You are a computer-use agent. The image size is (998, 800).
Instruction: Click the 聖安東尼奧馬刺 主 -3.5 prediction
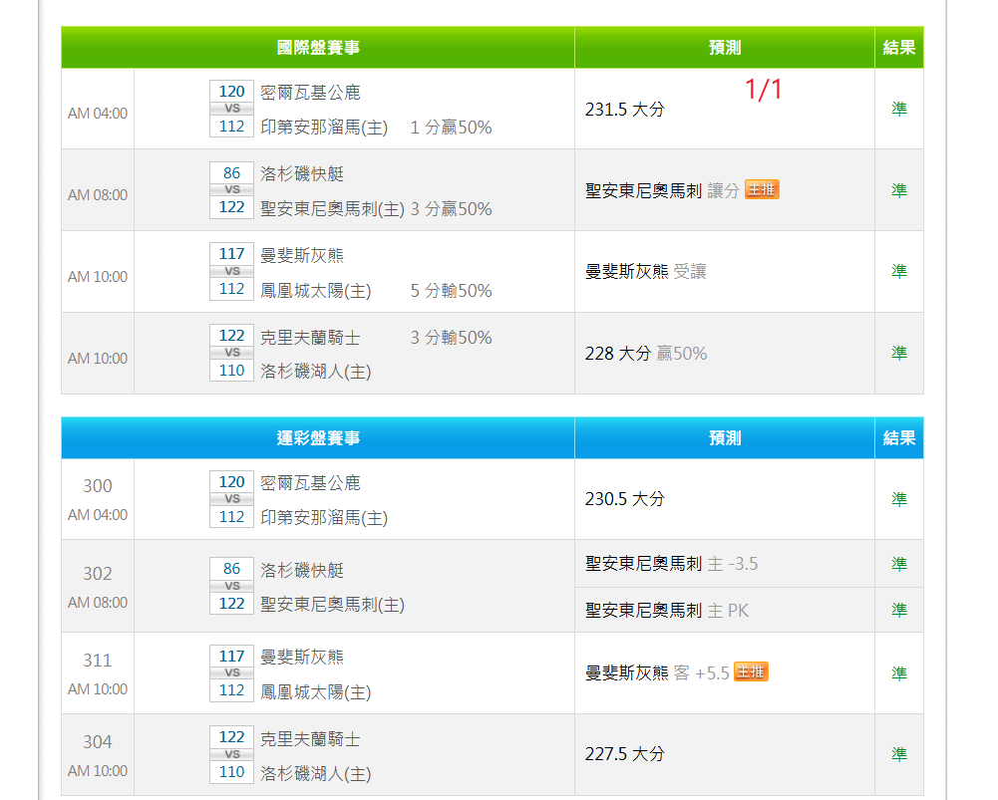(x=671, y=564)
